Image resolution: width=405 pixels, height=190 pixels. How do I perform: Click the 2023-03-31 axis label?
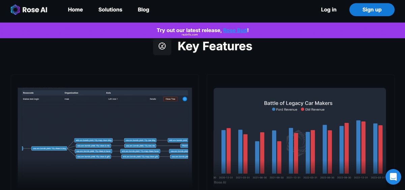tap(378, 177)
